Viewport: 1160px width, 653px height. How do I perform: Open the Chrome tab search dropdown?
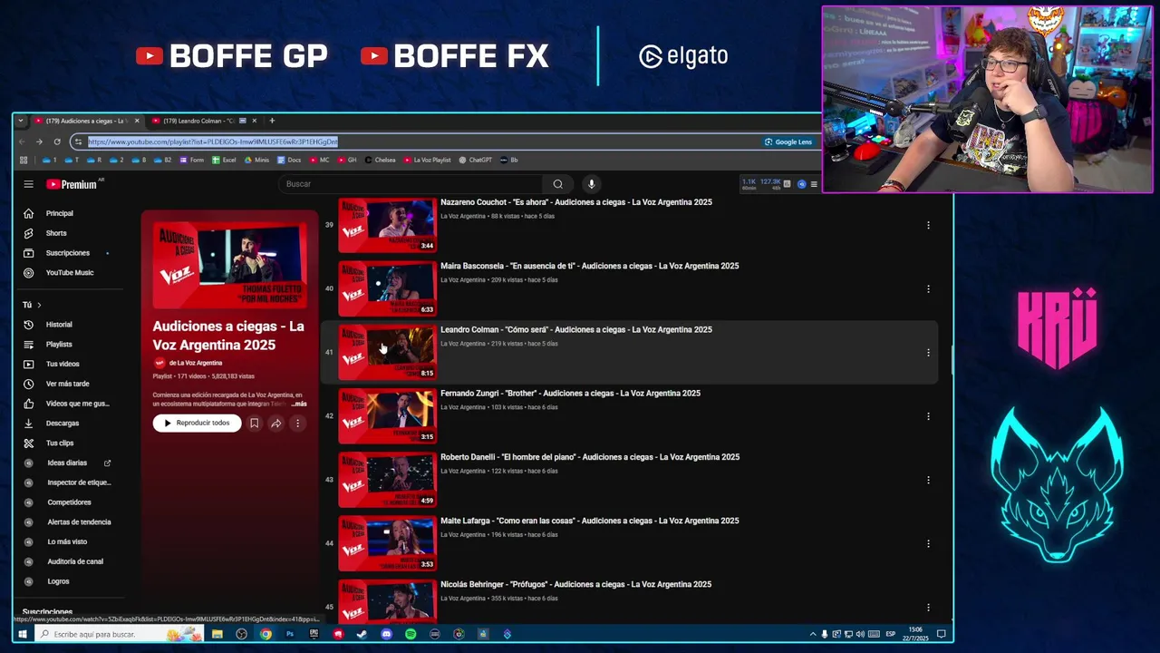pos(21,121)
